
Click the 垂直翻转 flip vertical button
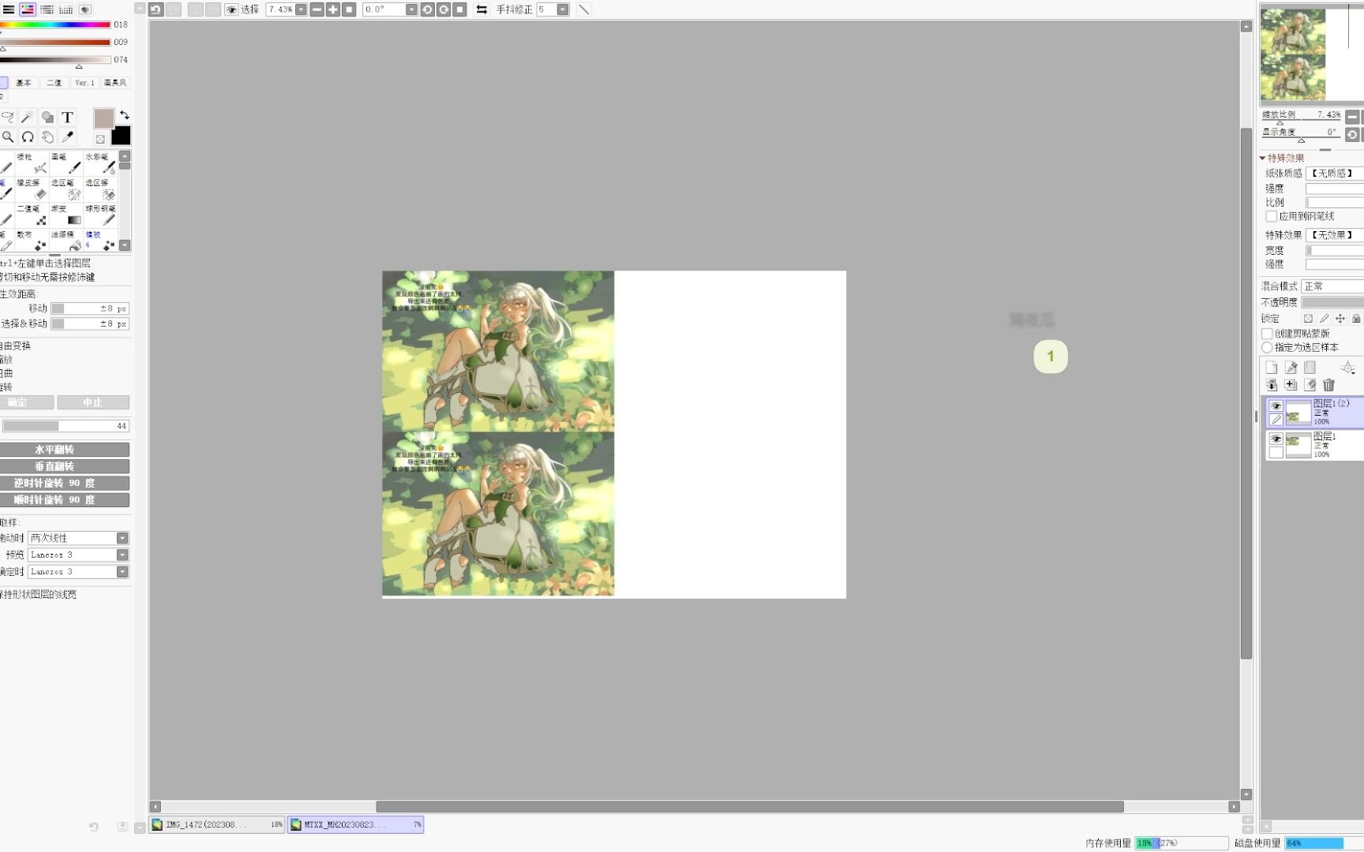tap(65, 466)
